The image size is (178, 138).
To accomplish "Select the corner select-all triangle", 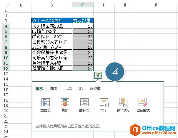I will point(8,5).
